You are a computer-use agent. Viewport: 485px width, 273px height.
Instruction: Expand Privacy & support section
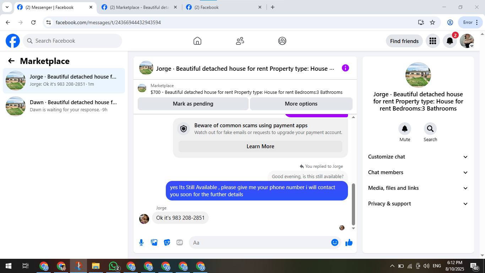[x=418, y=204]
